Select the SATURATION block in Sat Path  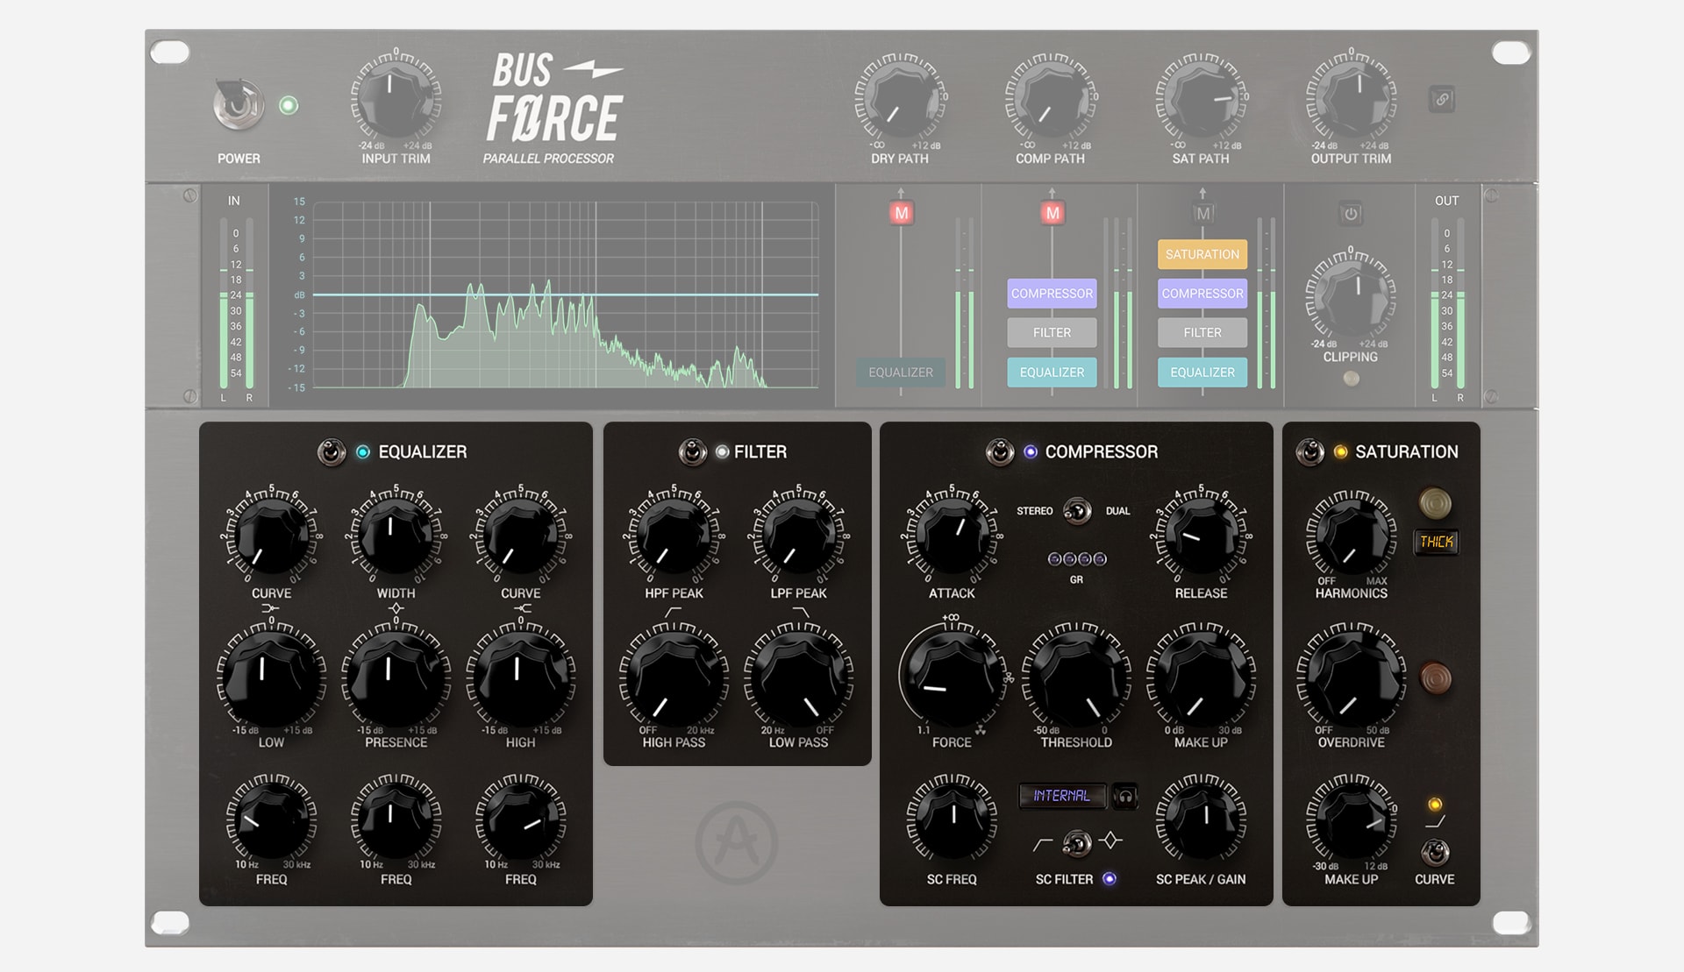click(1202, 254)
